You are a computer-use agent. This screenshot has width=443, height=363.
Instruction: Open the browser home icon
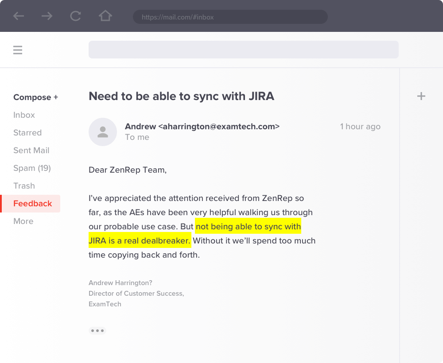[105, 16]
